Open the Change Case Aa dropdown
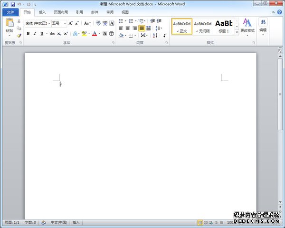Image resolution: width=285 pixels, height=228 pixels. (87, 23)
